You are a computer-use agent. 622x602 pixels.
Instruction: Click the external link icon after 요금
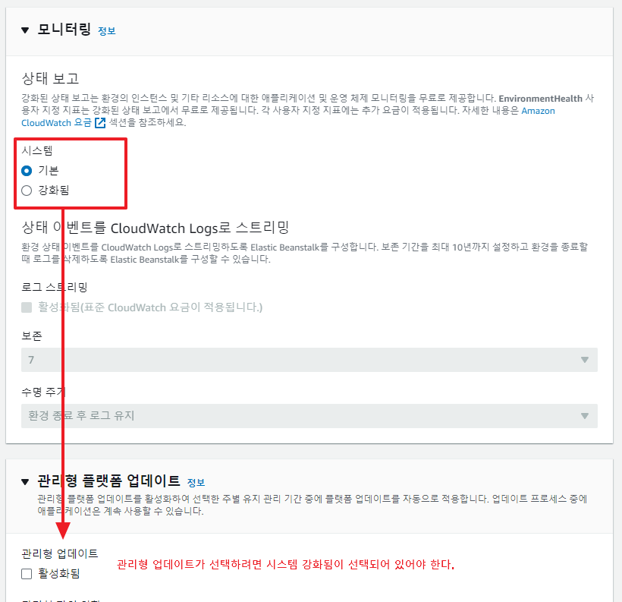pos(100,123)
